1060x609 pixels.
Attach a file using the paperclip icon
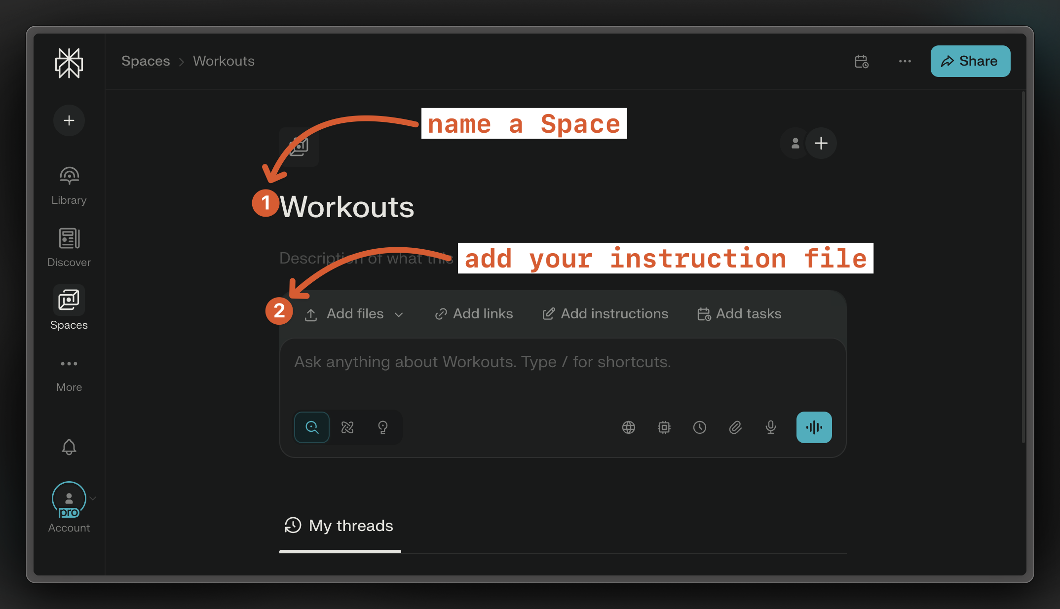(735, 427)
